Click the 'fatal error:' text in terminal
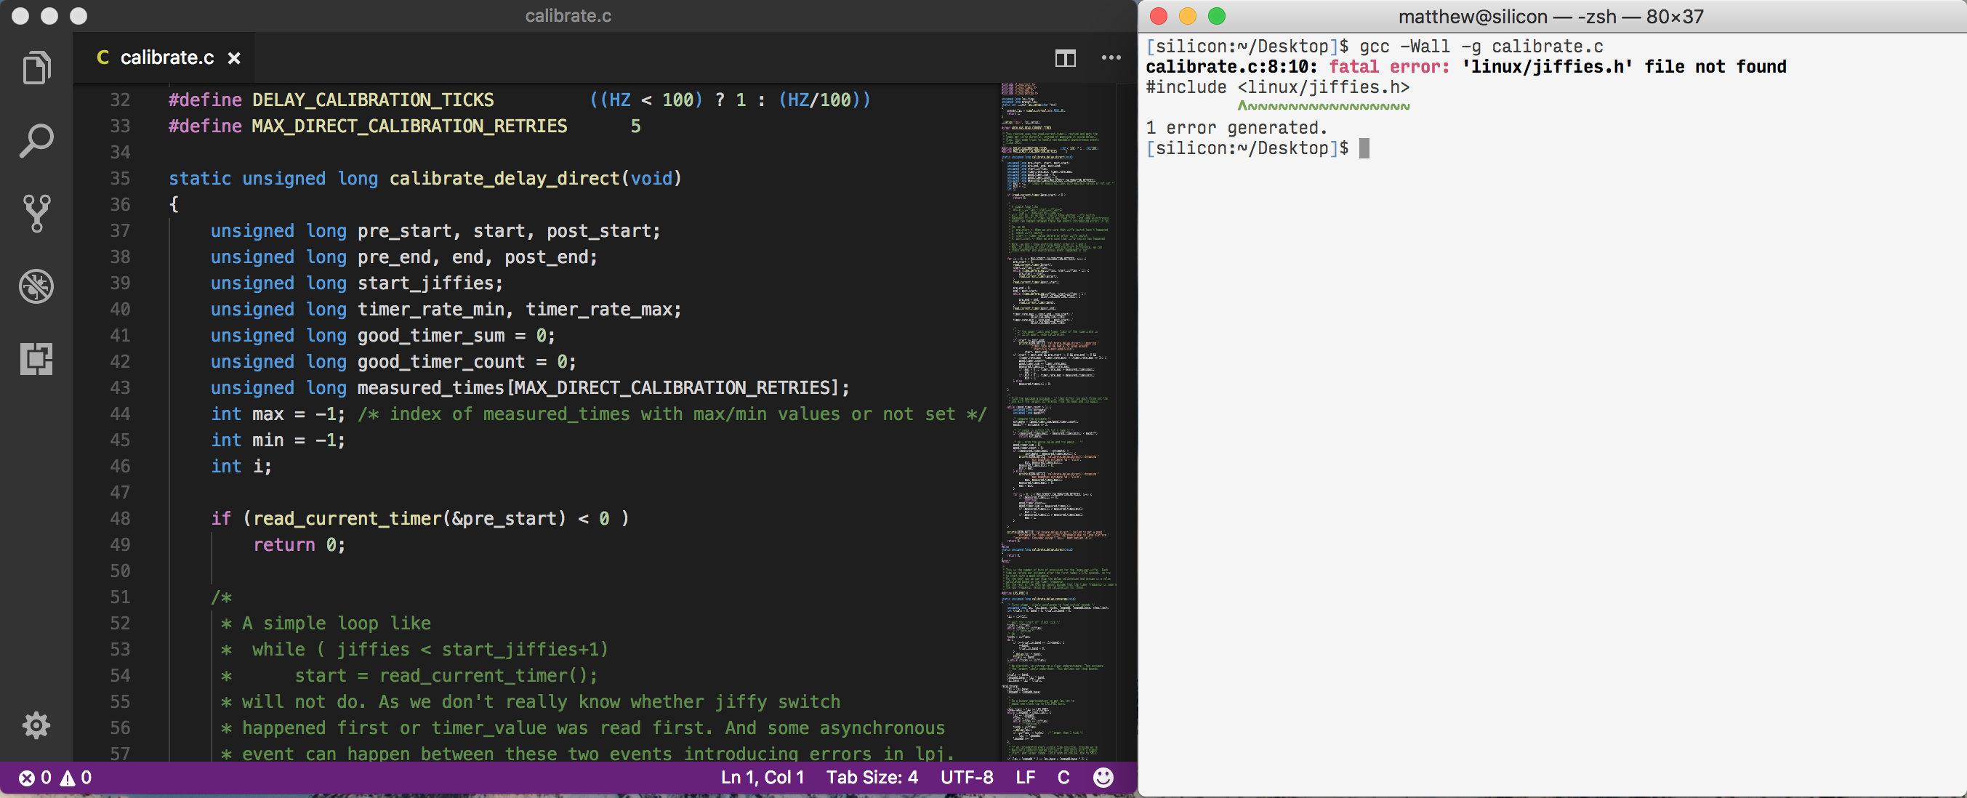Viewport: 1967px width, 798px height. (x=1389, y=67)
